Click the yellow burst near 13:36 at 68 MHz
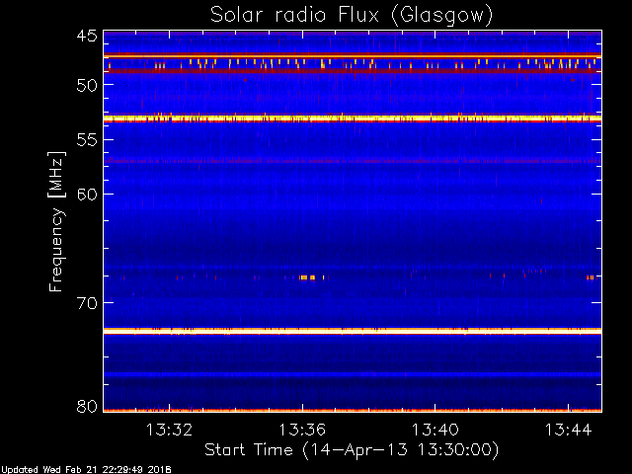The height and width of the screenshot is (474, 632). (x=308, y=277)
